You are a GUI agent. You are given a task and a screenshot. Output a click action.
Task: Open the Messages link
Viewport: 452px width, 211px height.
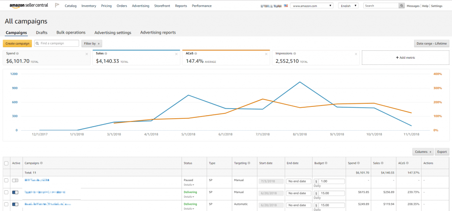tap(413, 6)
